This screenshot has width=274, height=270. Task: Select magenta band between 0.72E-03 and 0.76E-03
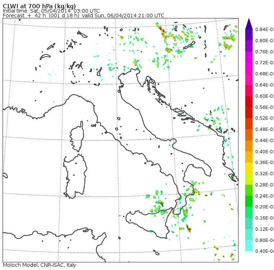249,57
